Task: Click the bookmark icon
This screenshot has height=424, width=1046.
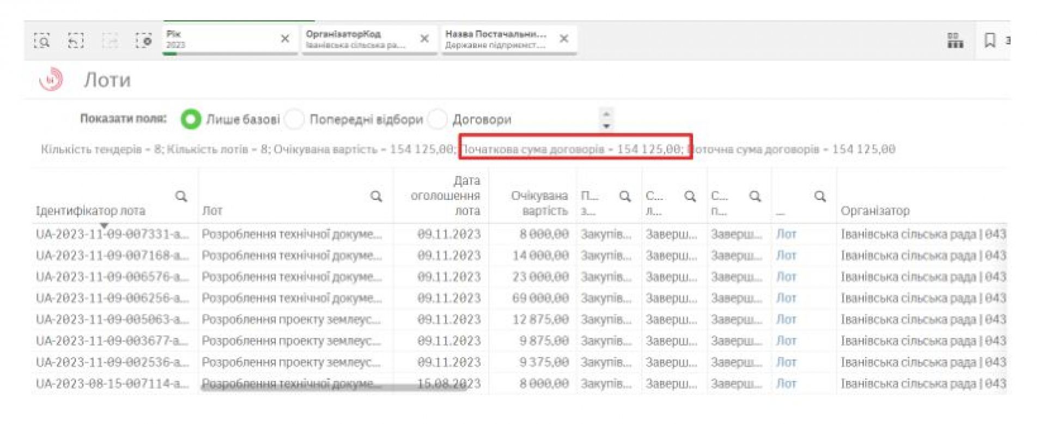Action: 990,40
